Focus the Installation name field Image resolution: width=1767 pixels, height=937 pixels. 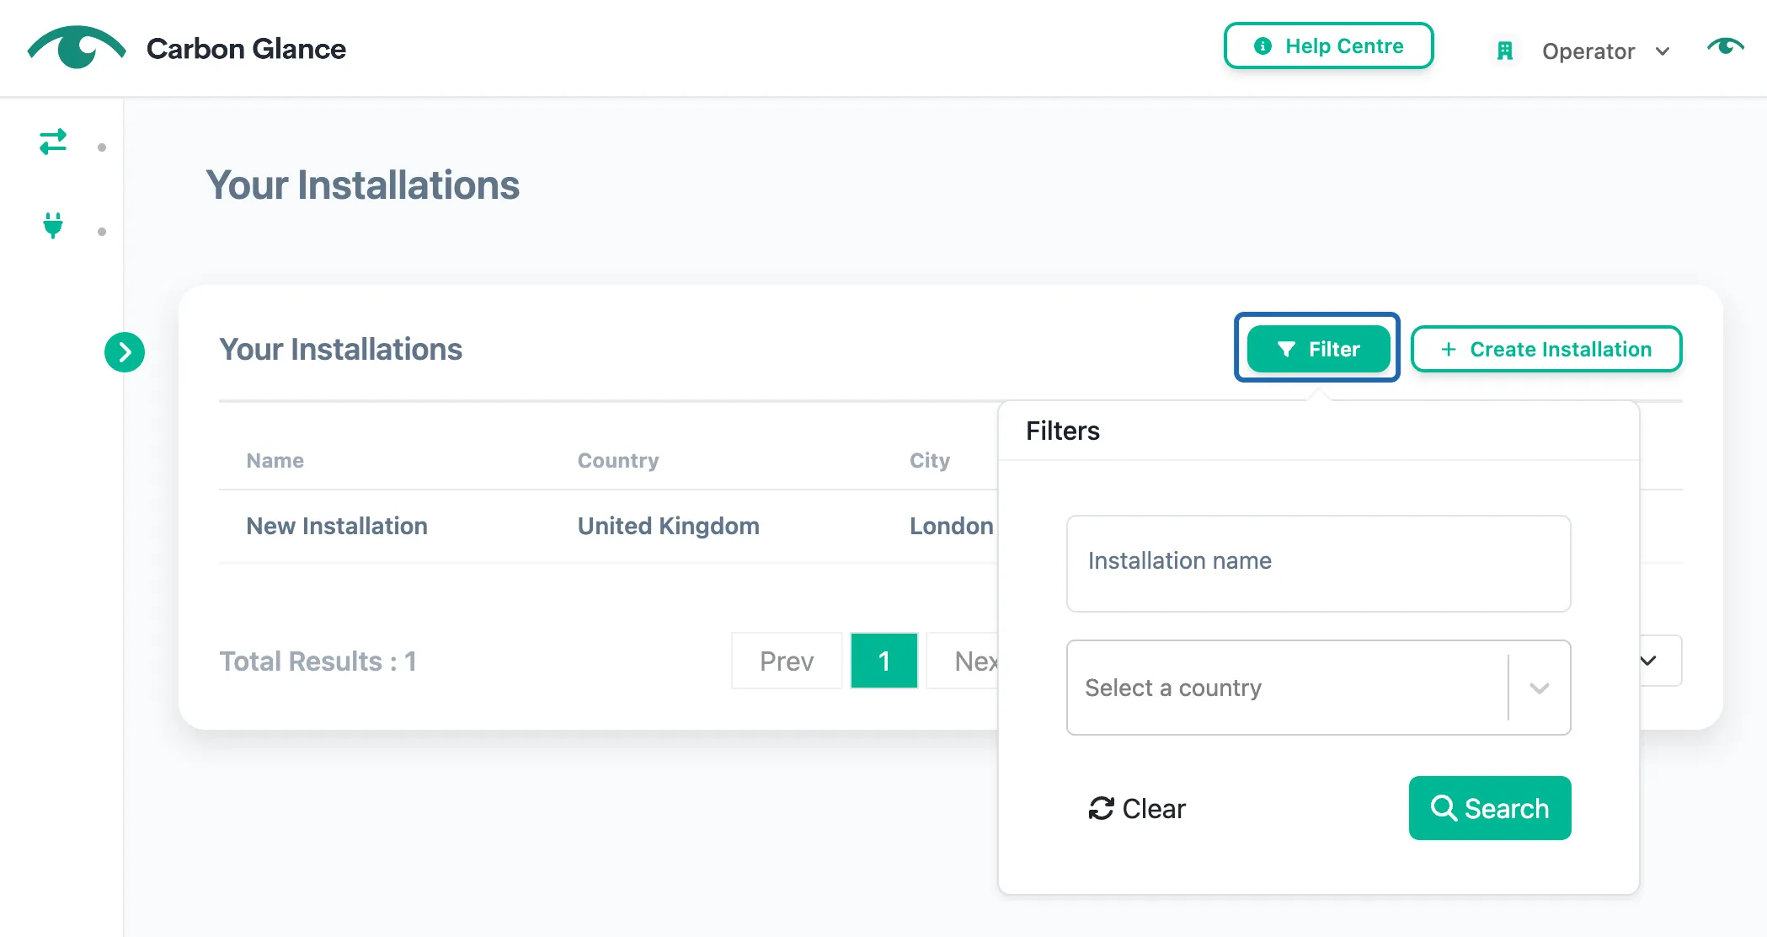coord(1318,563)
